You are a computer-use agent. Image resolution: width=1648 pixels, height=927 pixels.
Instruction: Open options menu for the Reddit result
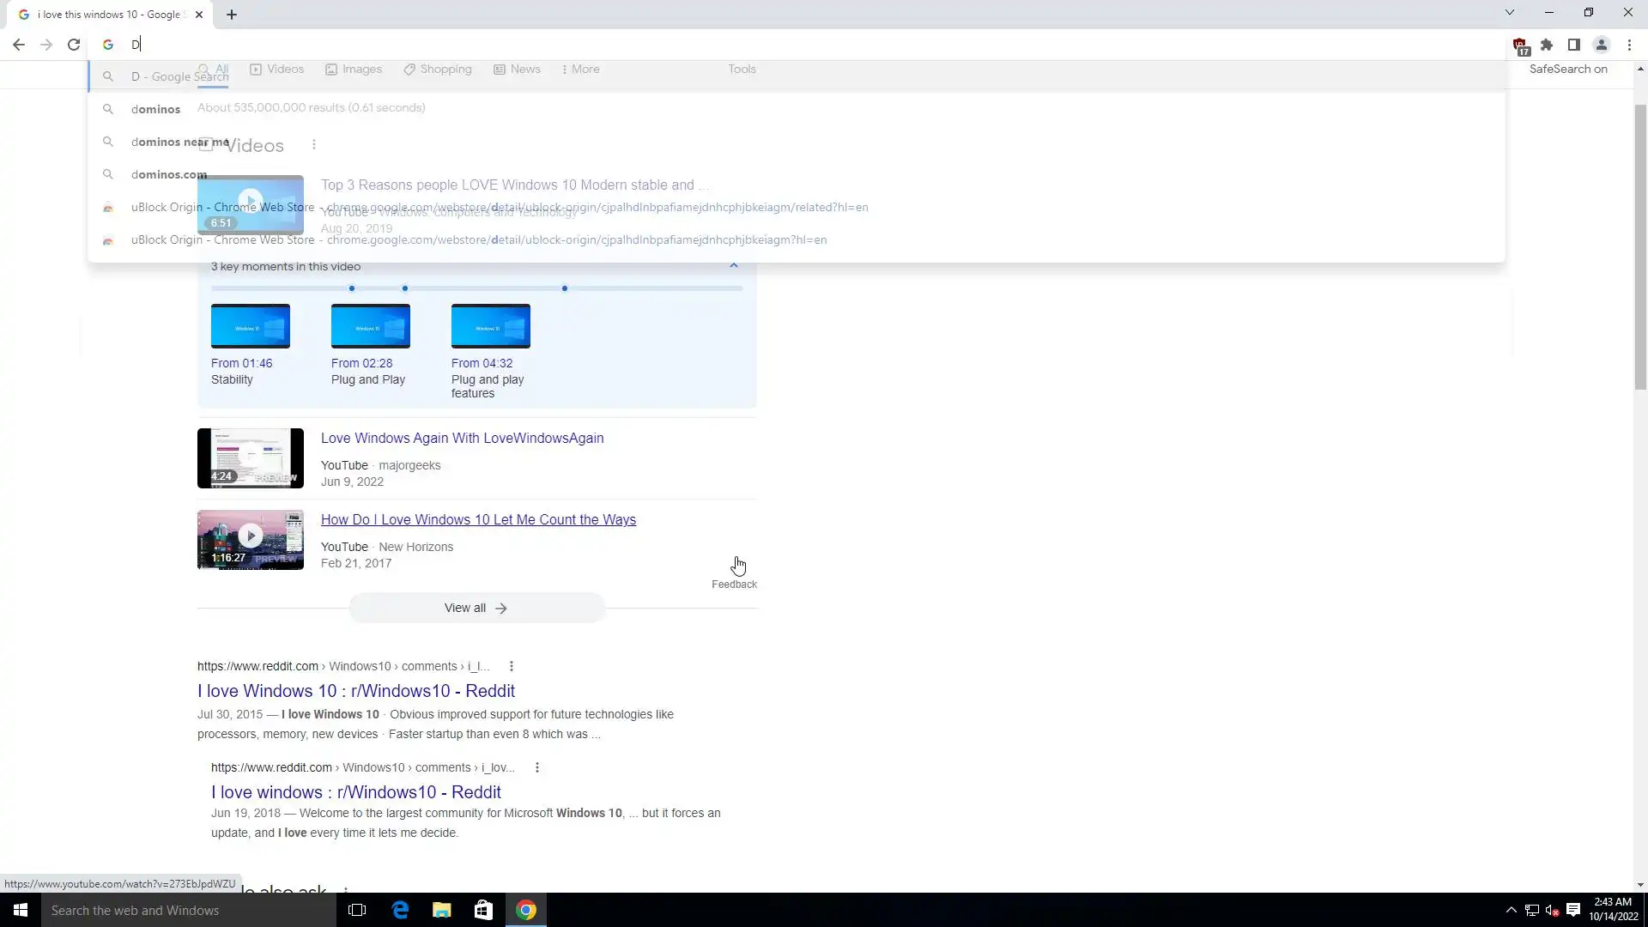click(512, 666)
